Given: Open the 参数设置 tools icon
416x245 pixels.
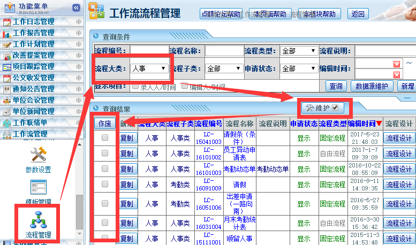Looking at the screenshot, I should click(38, 155).
